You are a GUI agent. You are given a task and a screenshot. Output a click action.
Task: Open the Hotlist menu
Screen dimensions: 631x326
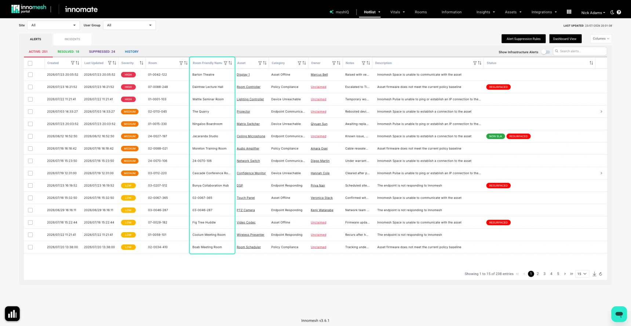pyautogui.click(x=372, y=12)
